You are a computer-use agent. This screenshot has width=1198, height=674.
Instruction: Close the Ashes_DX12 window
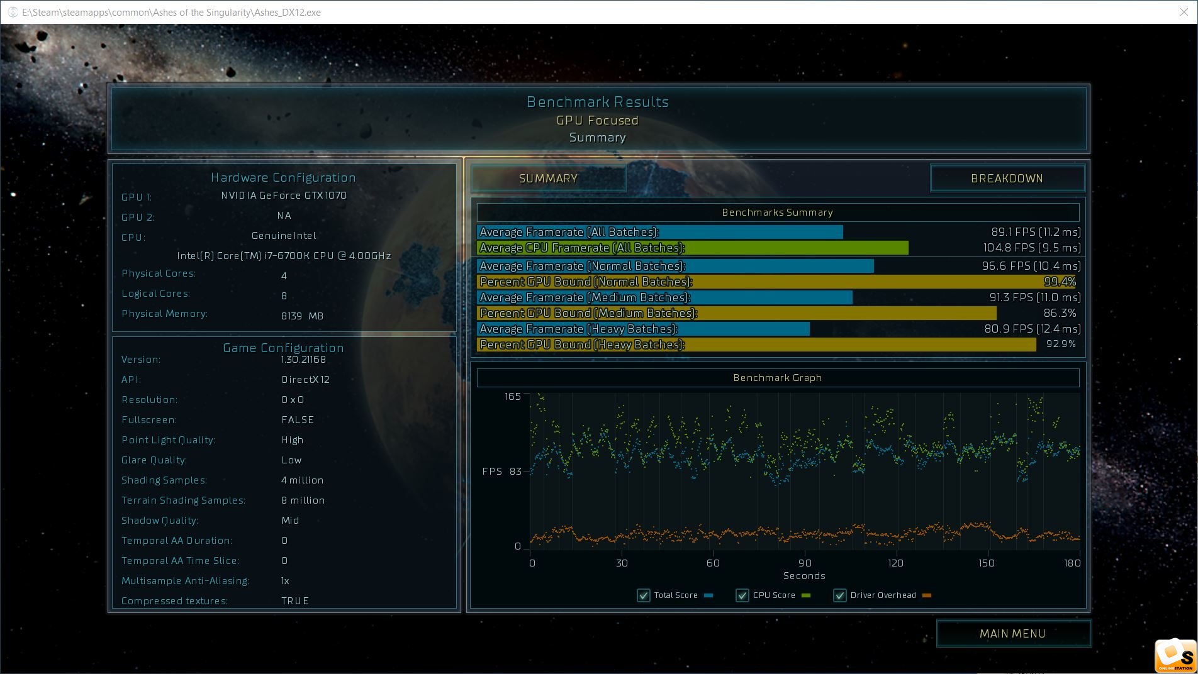[1184, 12]
